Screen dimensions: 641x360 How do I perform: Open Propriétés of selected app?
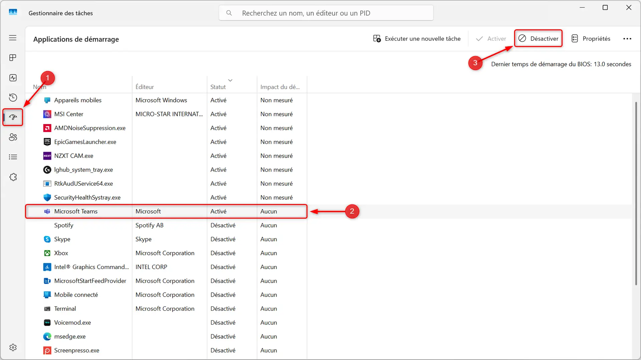tap(591, 39)
